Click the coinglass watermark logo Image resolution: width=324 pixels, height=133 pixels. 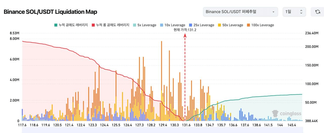(x=287, y=114)
